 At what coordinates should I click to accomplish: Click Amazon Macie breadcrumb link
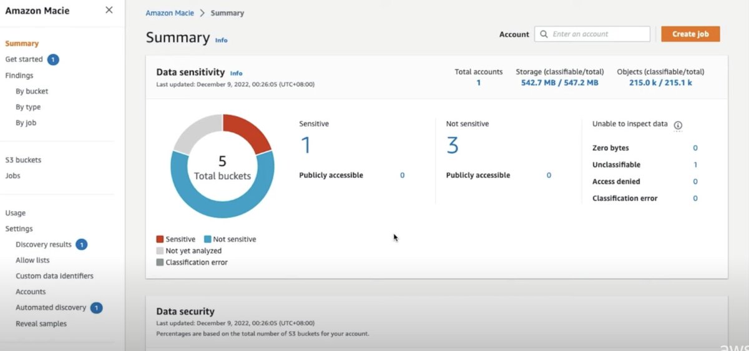pyautogui.click(x=170, y=13)
